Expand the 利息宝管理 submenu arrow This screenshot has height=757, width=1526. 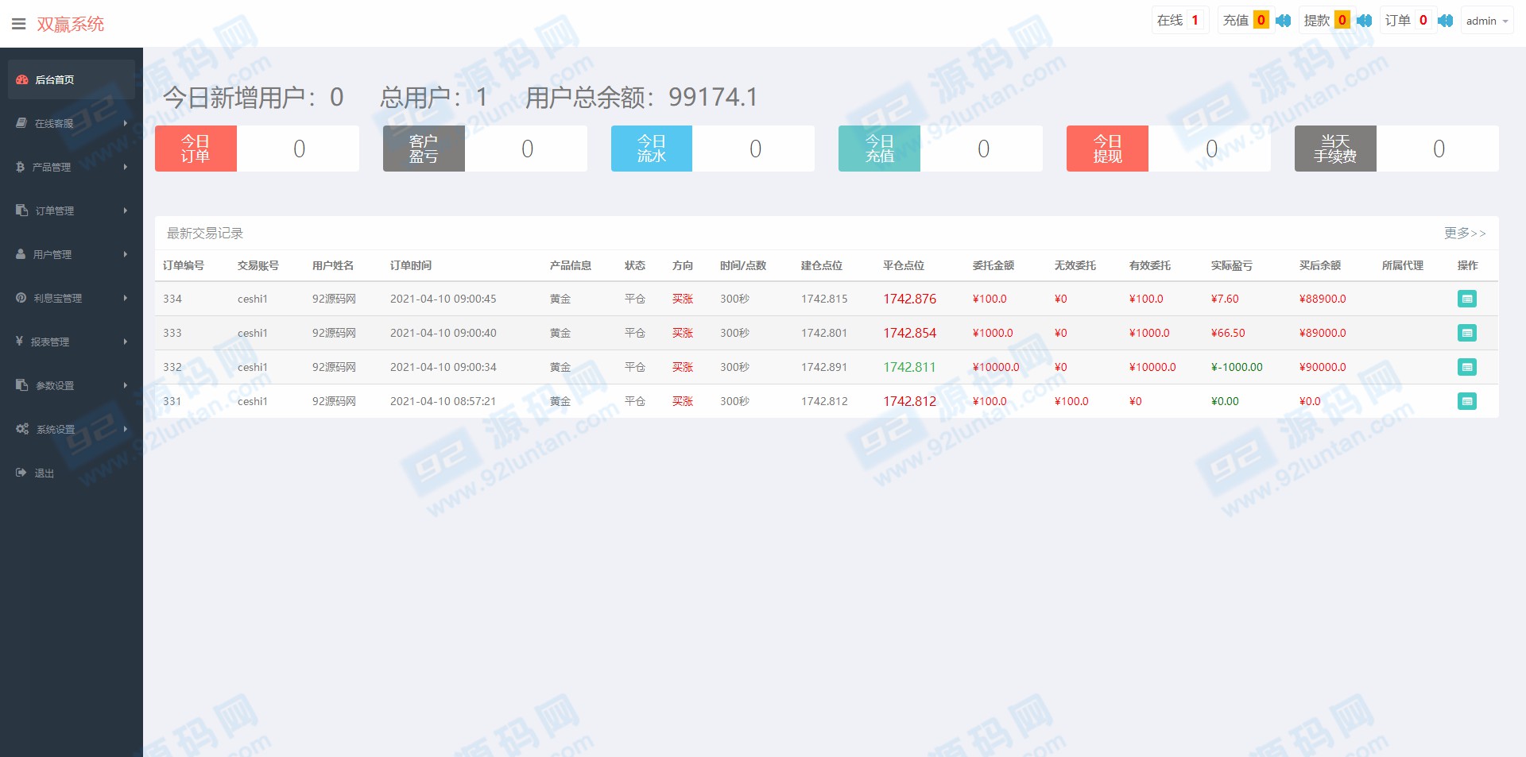(126, 298)
